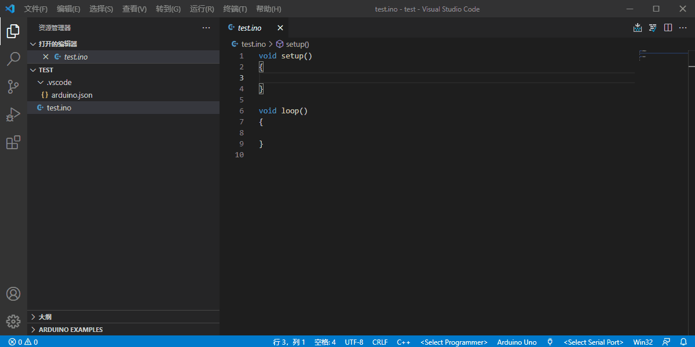The image size is (695, 347).
Task: Expand the 大纲 outline section
Action: point(45,317)
